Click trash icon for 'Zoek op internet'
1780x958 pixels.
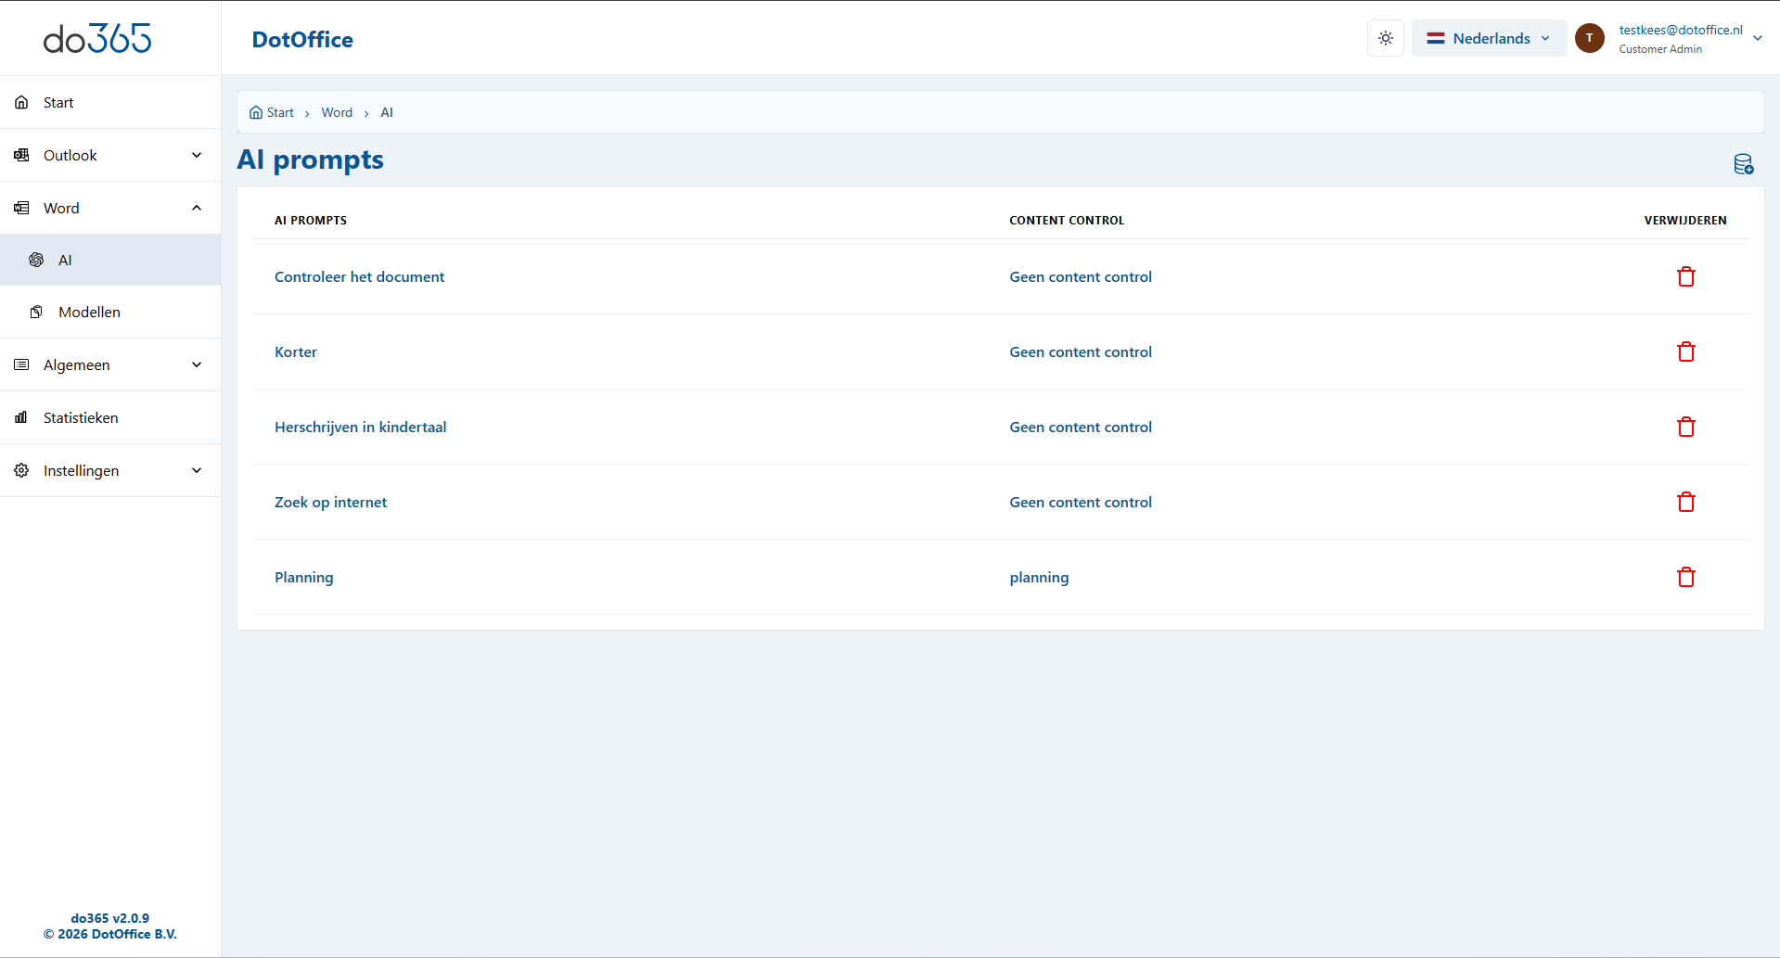click(x=1685, y=502)
